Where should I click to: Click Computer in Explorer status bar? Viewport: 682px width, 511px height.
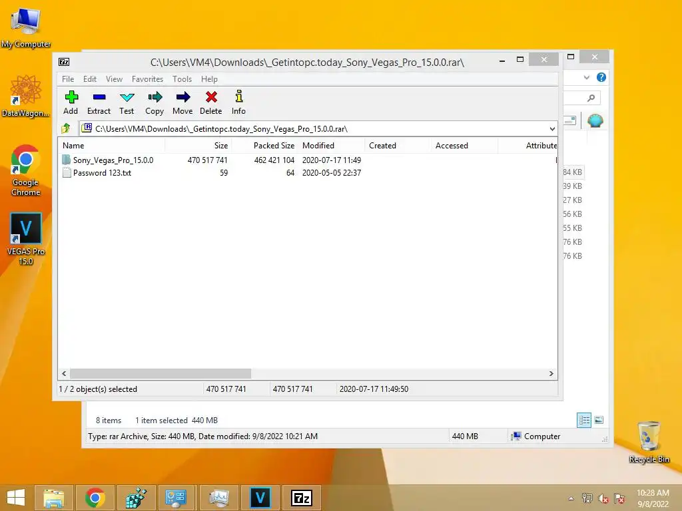[535, 436]
